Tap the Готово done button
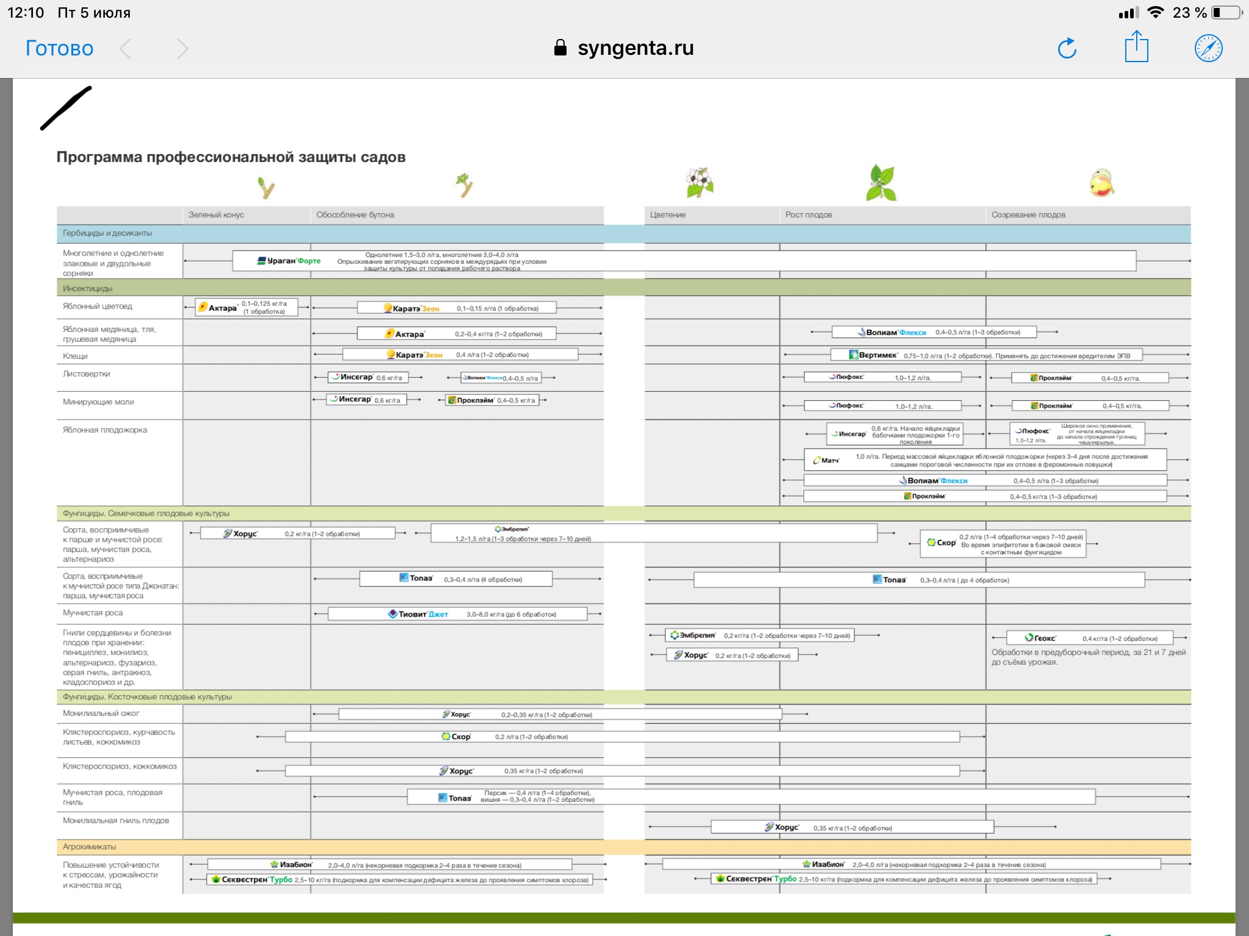1249x936 pixels. pyautogui.click(x=59, y=48)
